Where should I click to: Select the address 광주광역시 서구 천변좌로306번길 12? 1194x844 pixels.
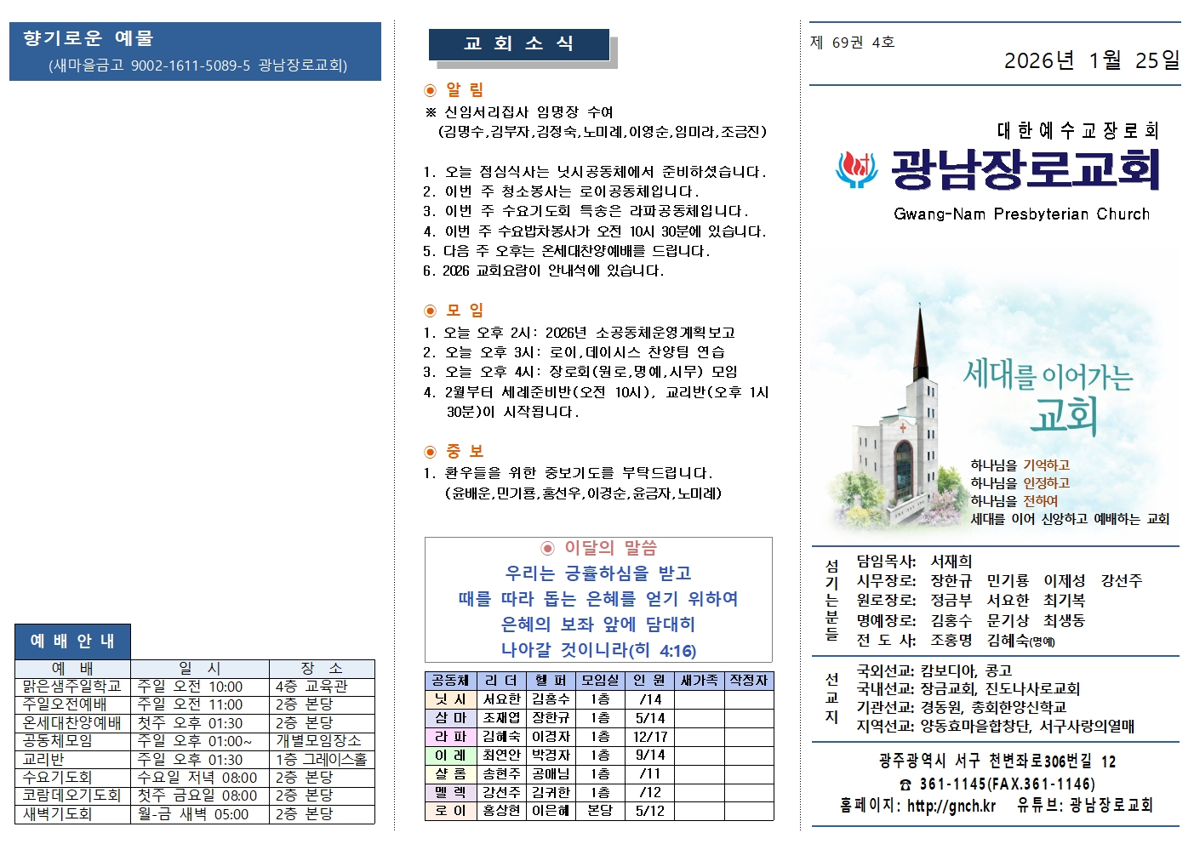(997, 761)
